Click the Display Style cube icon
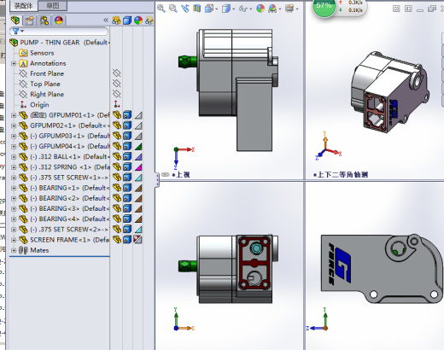 pos(226,9)
